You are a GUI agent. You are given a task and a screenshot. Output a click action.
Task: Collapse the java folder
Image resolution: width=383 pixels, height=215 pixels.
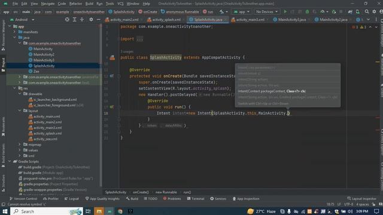14,38
